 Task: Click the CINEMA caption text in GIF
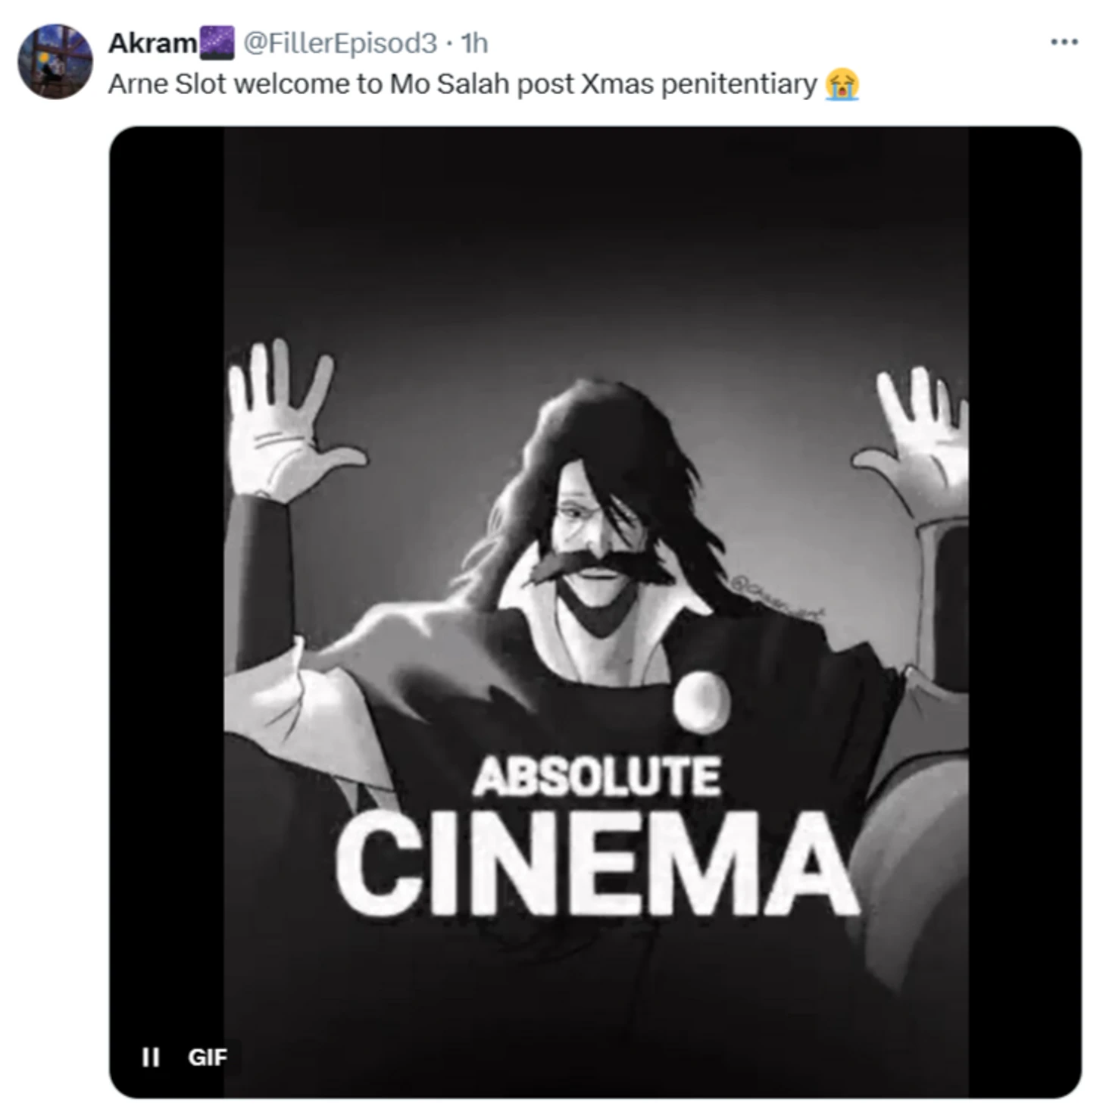[596, 862]
